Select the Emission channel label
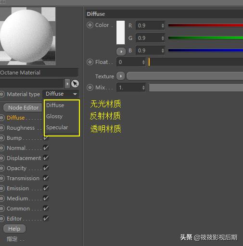This screenshot has width=243, height=246. coord(18,188)
